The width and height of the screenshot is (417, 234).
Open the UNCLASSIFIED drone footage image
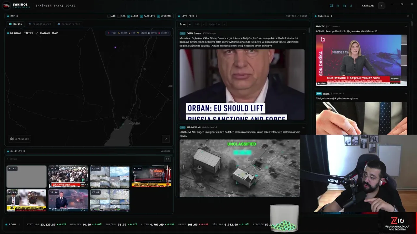pyautogui.click(x=240, y=168)
